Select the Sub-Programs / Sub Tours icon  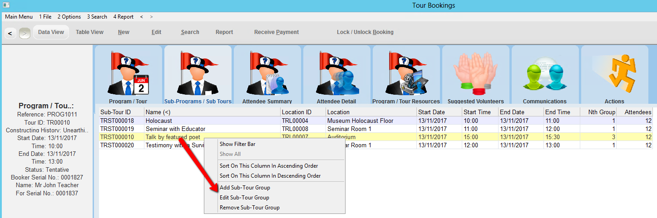[x=198, y=75]
